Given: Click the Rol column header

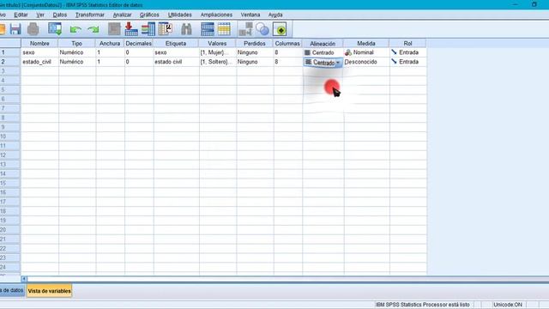Looking at the screenshot, I should [408, 44].
